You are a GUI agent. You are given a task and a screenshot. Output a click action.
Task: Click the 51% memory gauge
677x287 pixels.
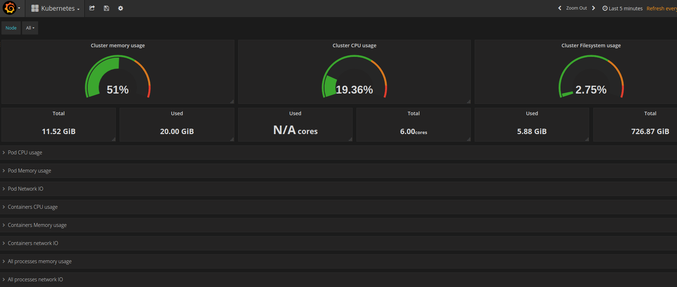point(118,76)
